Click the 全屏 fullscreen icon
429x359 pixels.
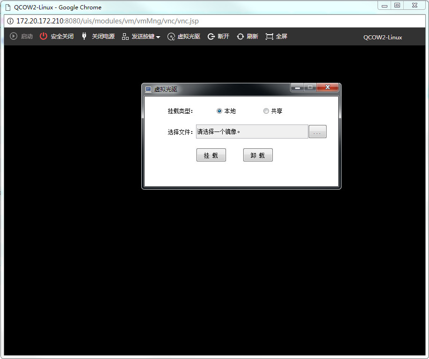pos(269,37)
